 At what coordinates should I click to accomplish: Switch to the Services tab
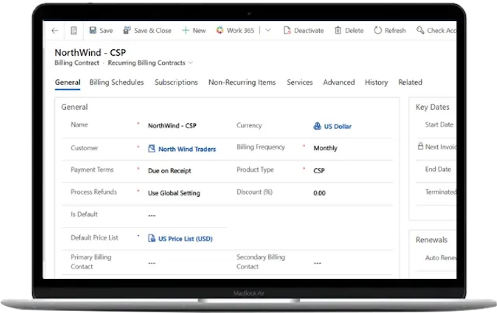[x=300, y=83]
